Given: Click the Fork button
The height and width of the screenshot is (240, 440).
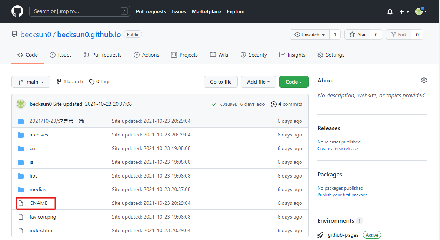Looking at the screenshot, I should (399, 34).
